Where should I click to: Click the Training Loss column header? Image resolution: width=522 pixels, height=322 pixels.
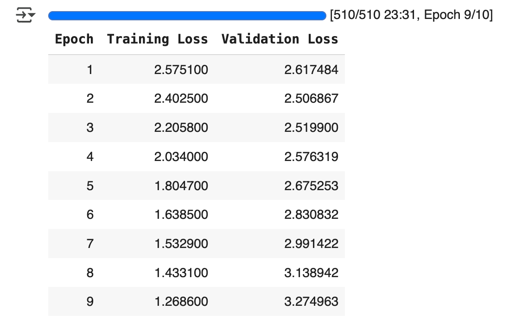(x=157, y=39)
